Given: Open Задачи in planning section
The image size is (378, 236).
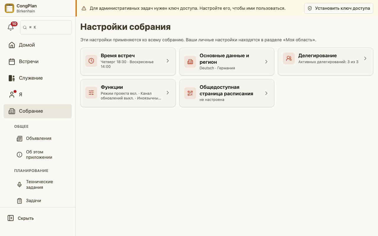Looking at the screenshot, I should (x=43, y=201).
